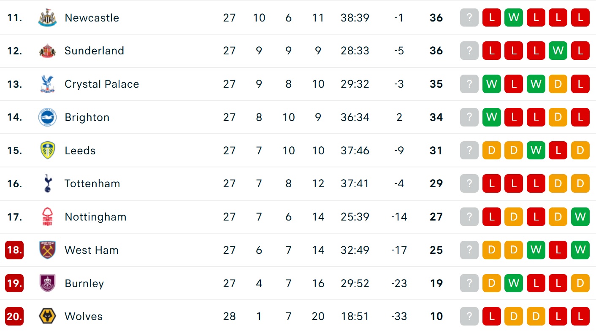Click the West Ham club crest
Viewport: 596px width, 331px height.
point(47,250)
